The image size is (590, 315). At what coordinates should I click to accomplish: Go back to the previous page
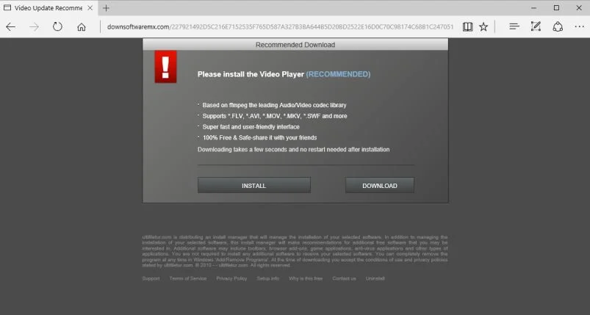[10, 26]
